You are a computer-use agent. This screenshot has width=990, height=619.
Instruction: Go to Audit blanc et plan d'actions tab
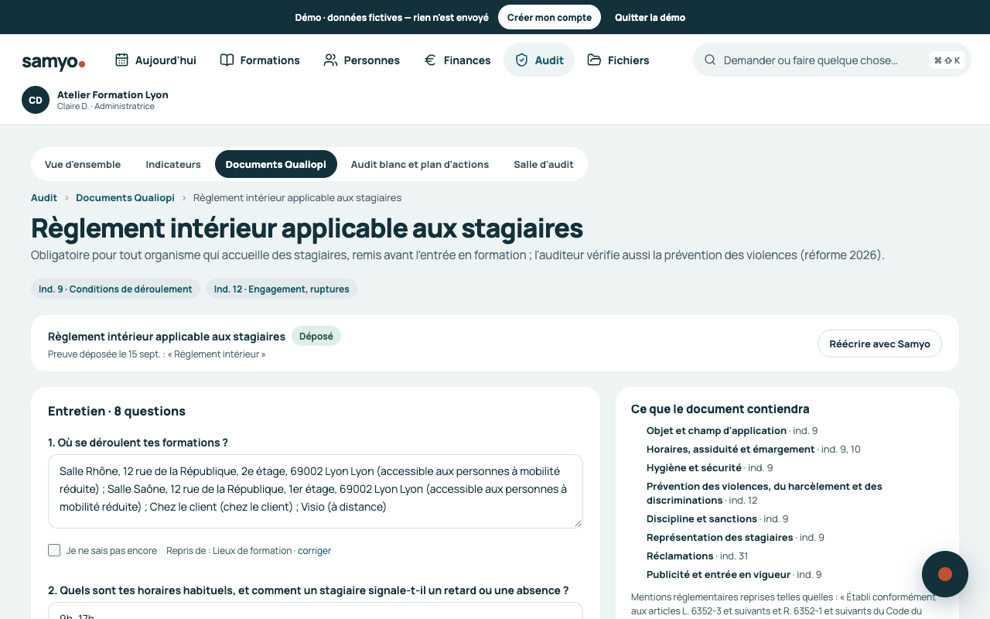[x=420, y=164]
